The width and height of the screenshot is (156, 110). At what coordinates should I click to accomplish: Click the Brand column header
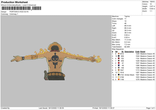[143, 52]
